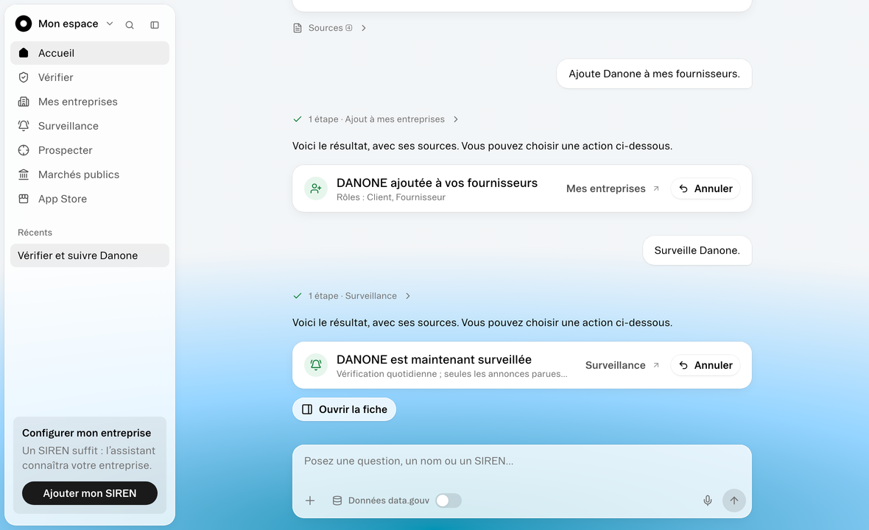Cancel DANONE surveillance with Annuler
This screenshot has width=869, height=530.
coord(706,366)
